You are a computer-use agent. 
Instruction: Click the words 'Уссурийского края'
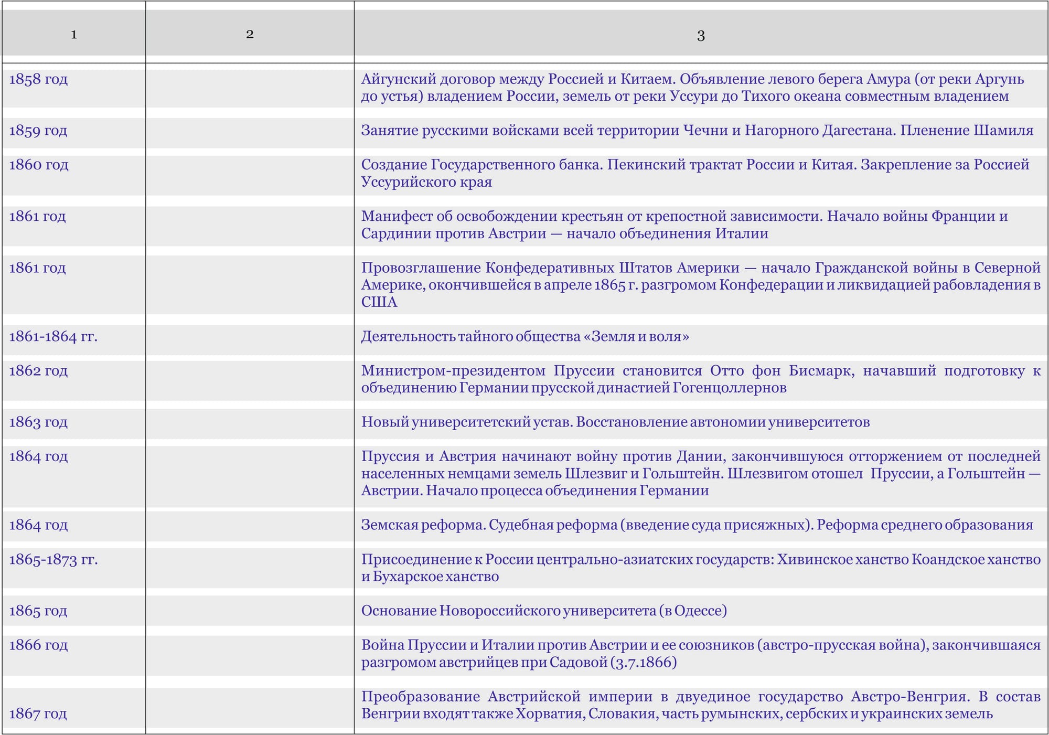(x=426, y=182)
